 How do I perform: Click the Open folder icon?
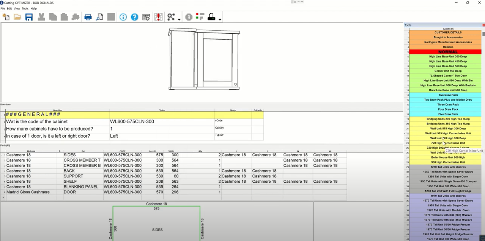(x=17, y=17)
